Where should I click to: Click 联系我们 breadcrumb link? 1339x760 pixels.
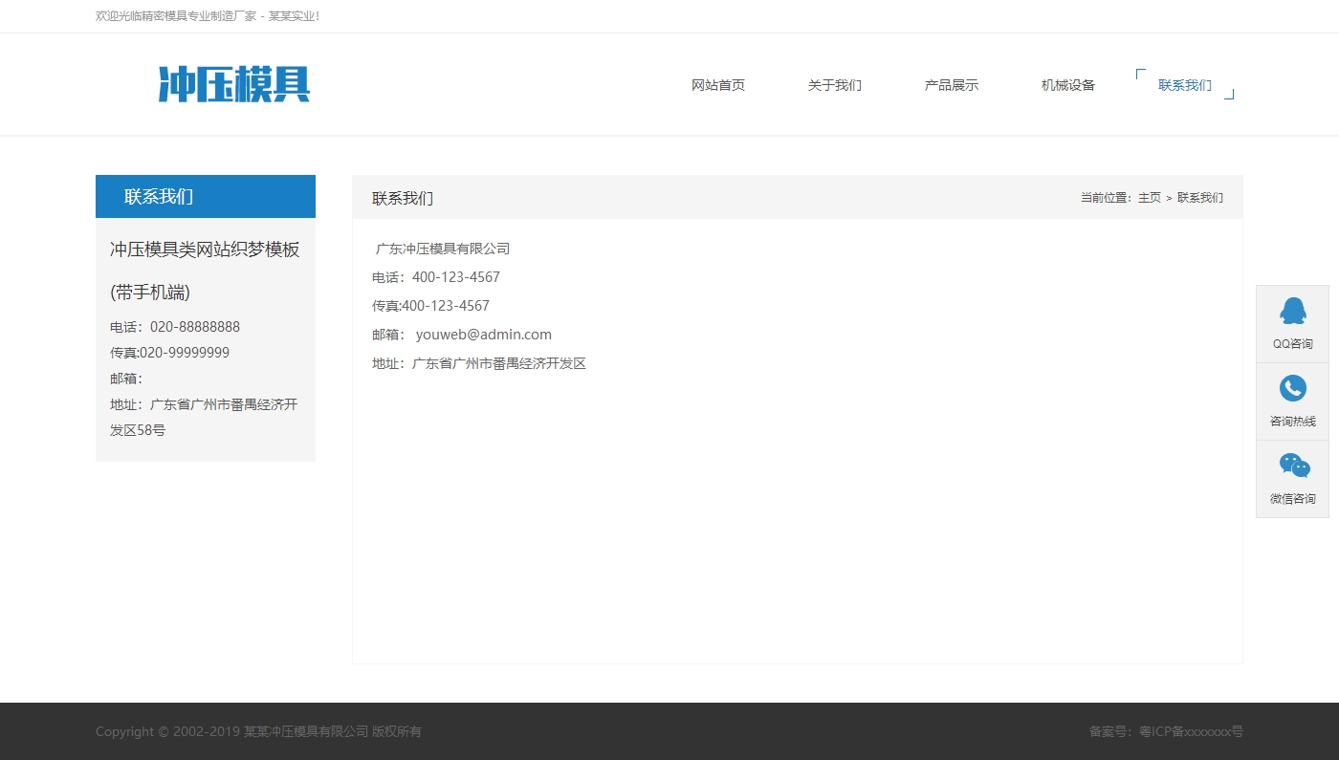point(1198,197)
